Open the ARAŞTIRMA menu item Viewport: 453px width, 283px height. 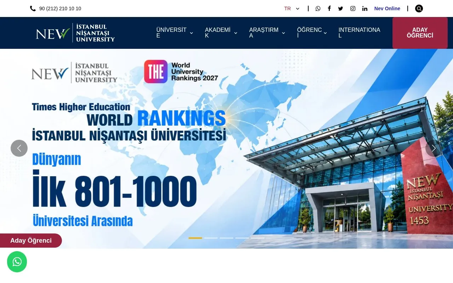point(264,33)
